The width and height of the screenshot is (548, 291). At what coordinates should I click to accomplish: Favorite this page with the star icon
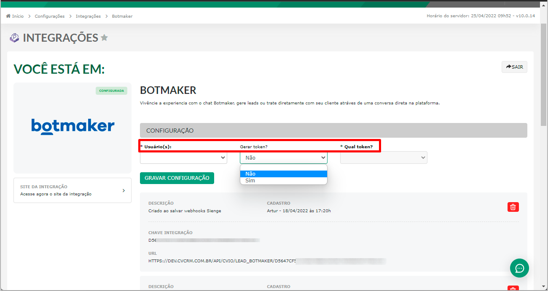tap(104, 38)
